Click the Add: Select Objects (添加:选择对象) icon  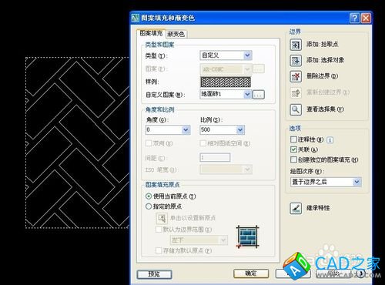coord(296,61)
